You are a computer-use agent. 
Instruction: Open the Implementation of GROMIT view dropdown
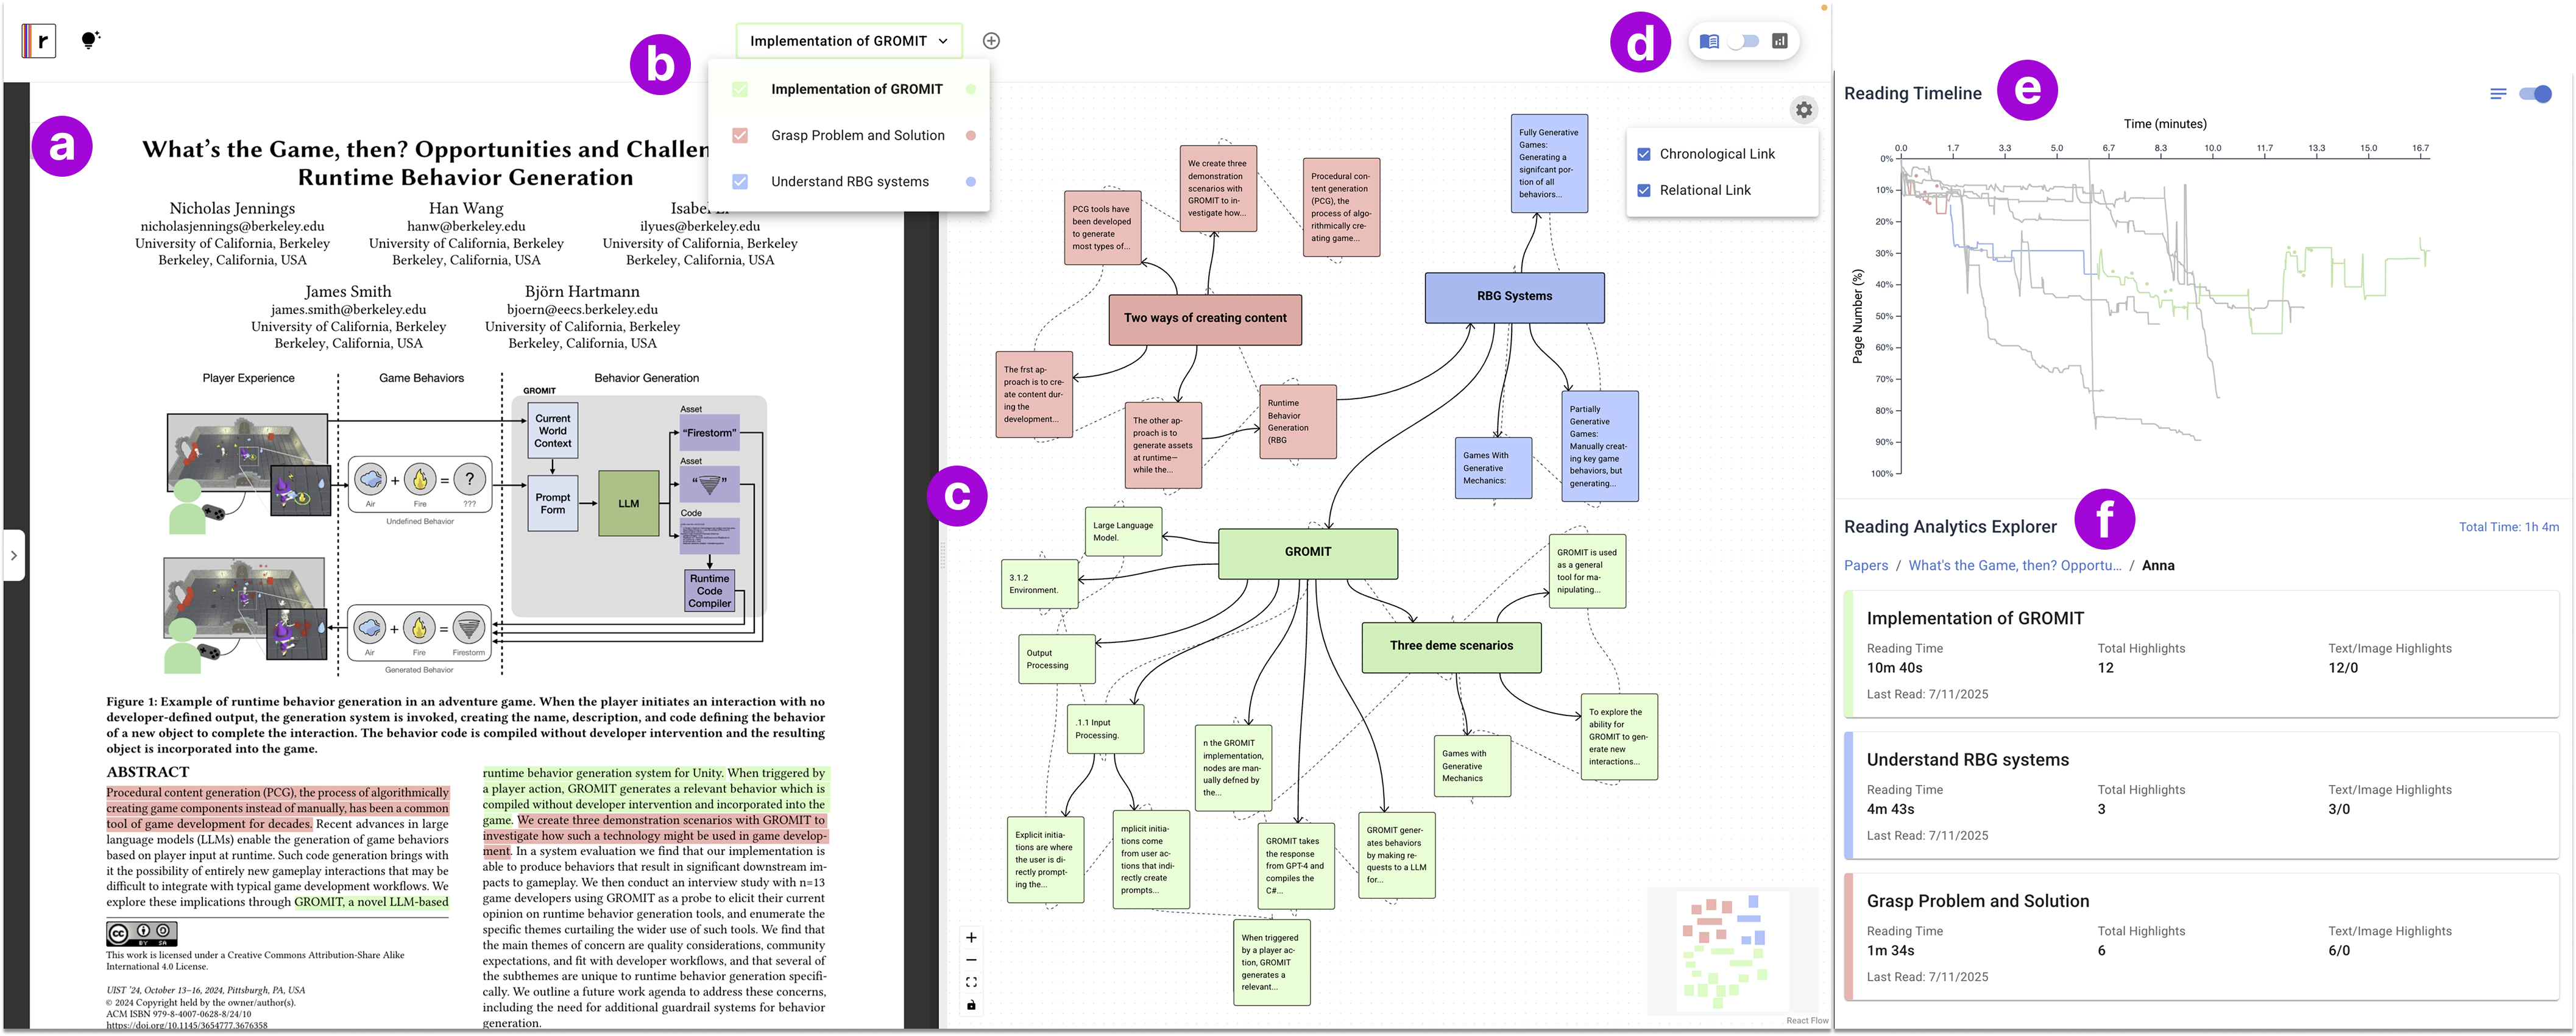tap(849, 40)
